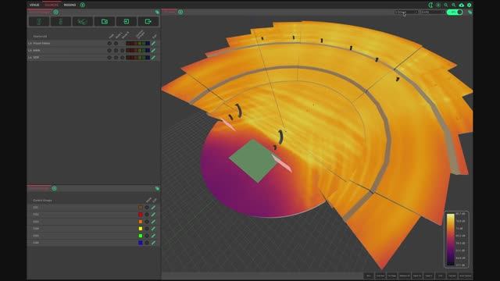This screenshot has height=281, width=500.
Task: Click the blue control group color swatch
Action: (x=141, y=243)
